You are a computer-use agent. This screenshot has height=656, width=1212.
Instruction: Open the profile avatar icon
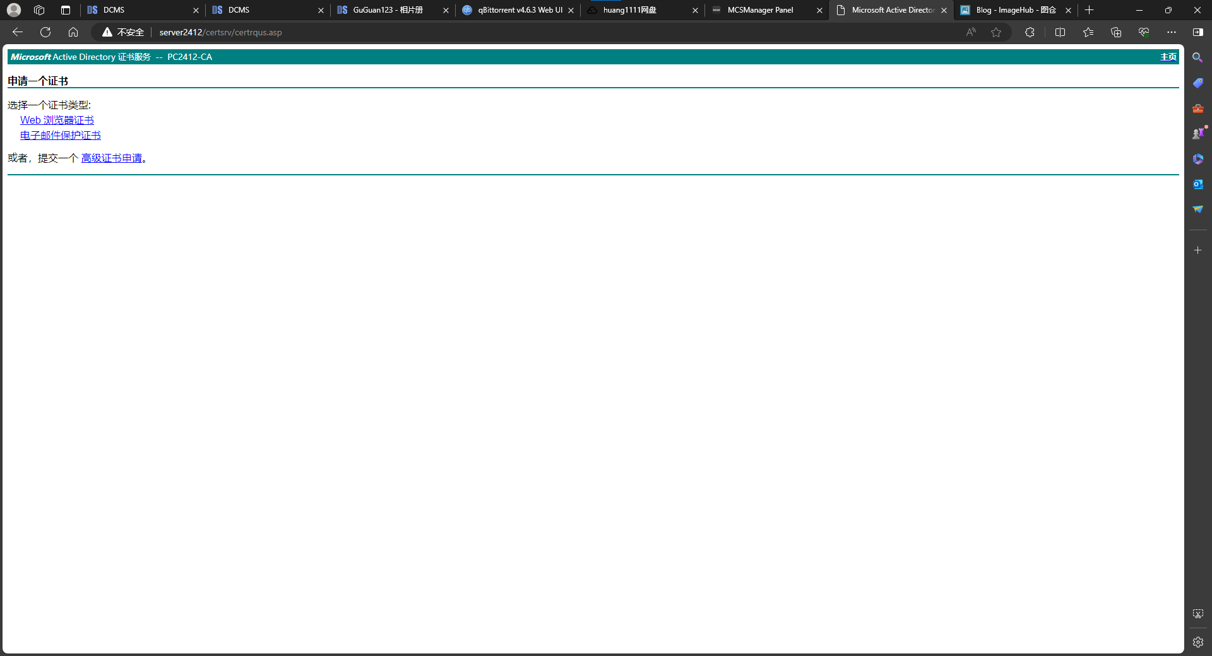[x=14, y=10]
